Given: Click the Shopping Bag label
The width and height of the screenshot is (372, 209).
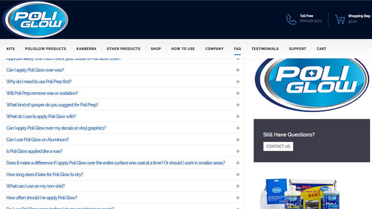Looking at the screenshot, I should coord(359,16).
